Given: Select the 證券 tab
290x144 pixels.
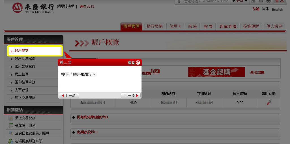Looking at the screenshot, I should (208, 26).
